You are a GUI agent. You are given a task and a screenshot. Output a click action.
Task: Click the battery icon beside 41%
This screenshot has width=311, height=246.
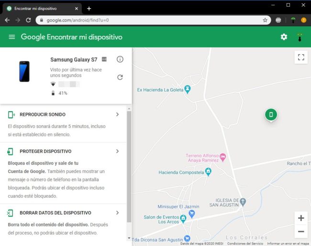[53, 93]
